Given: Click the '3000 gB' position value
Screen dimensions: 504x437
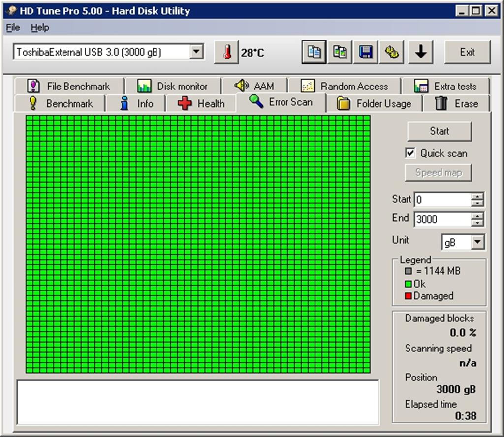Looking at the screenshot, I should click(456, 389).
